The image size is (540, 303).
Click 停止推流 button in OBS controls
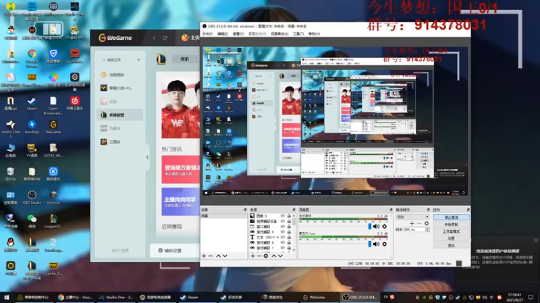(451, 217)
